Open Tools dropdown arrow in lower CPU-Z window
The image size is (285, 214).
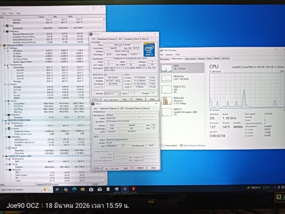coord(132,168)
